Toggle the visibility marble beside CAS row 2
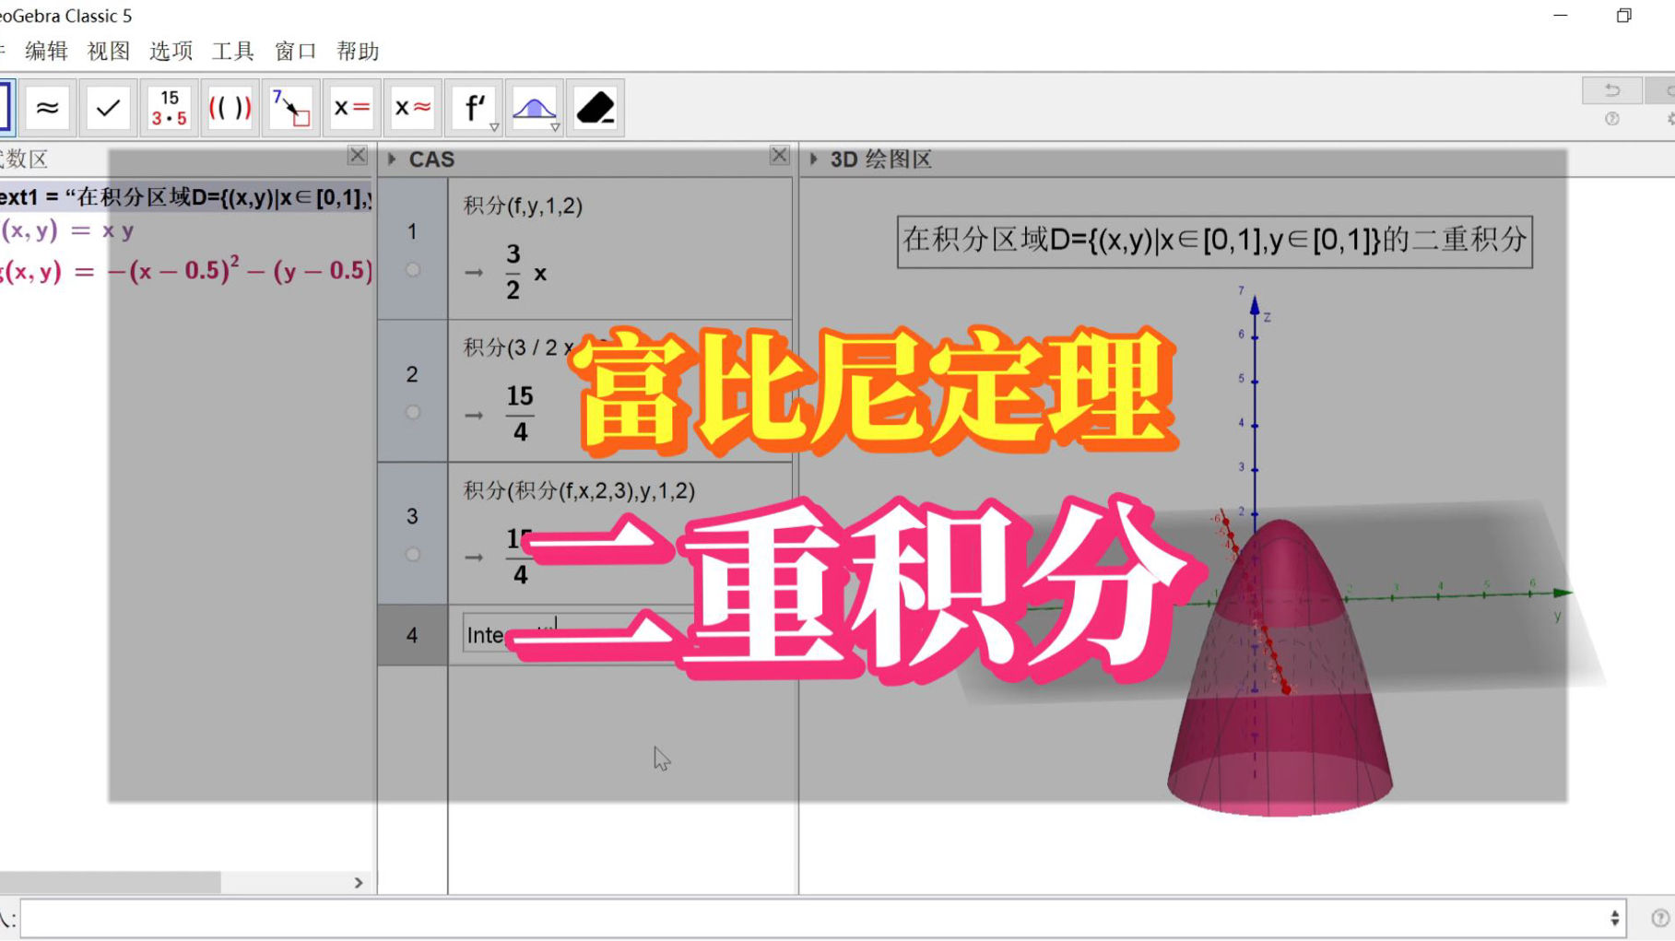This screenshot has width=1675, height=941. [x=413, y=412]
